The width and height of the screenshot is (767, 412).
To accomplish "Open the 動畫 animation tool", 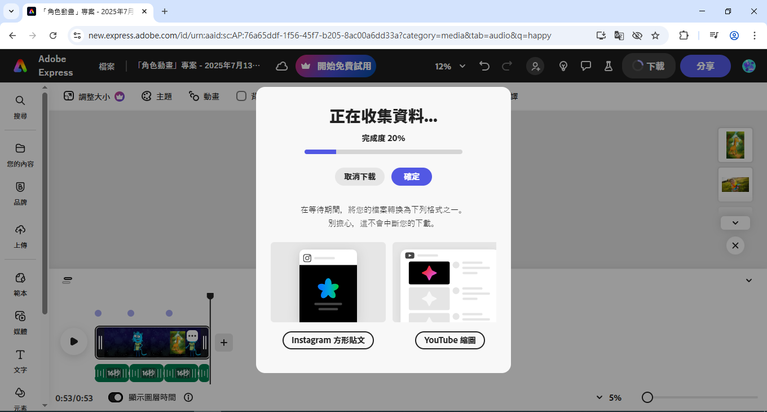I will pos(204,96).
